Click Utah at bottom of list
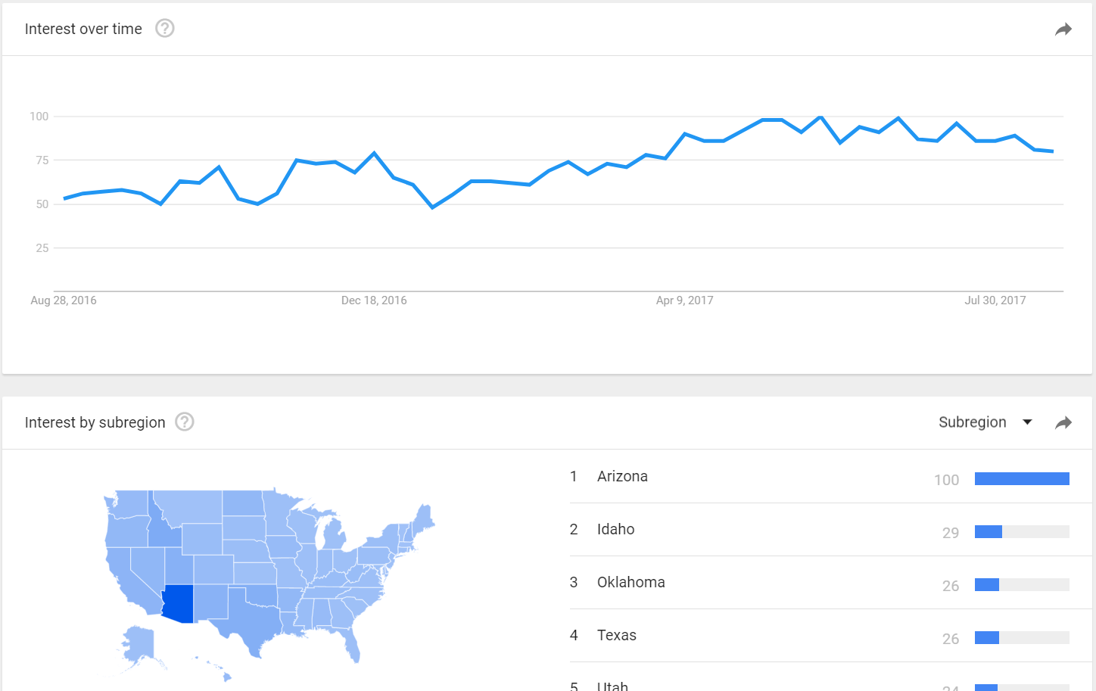The width and height of the screenshot is (1096, 691). click(612, 686)
